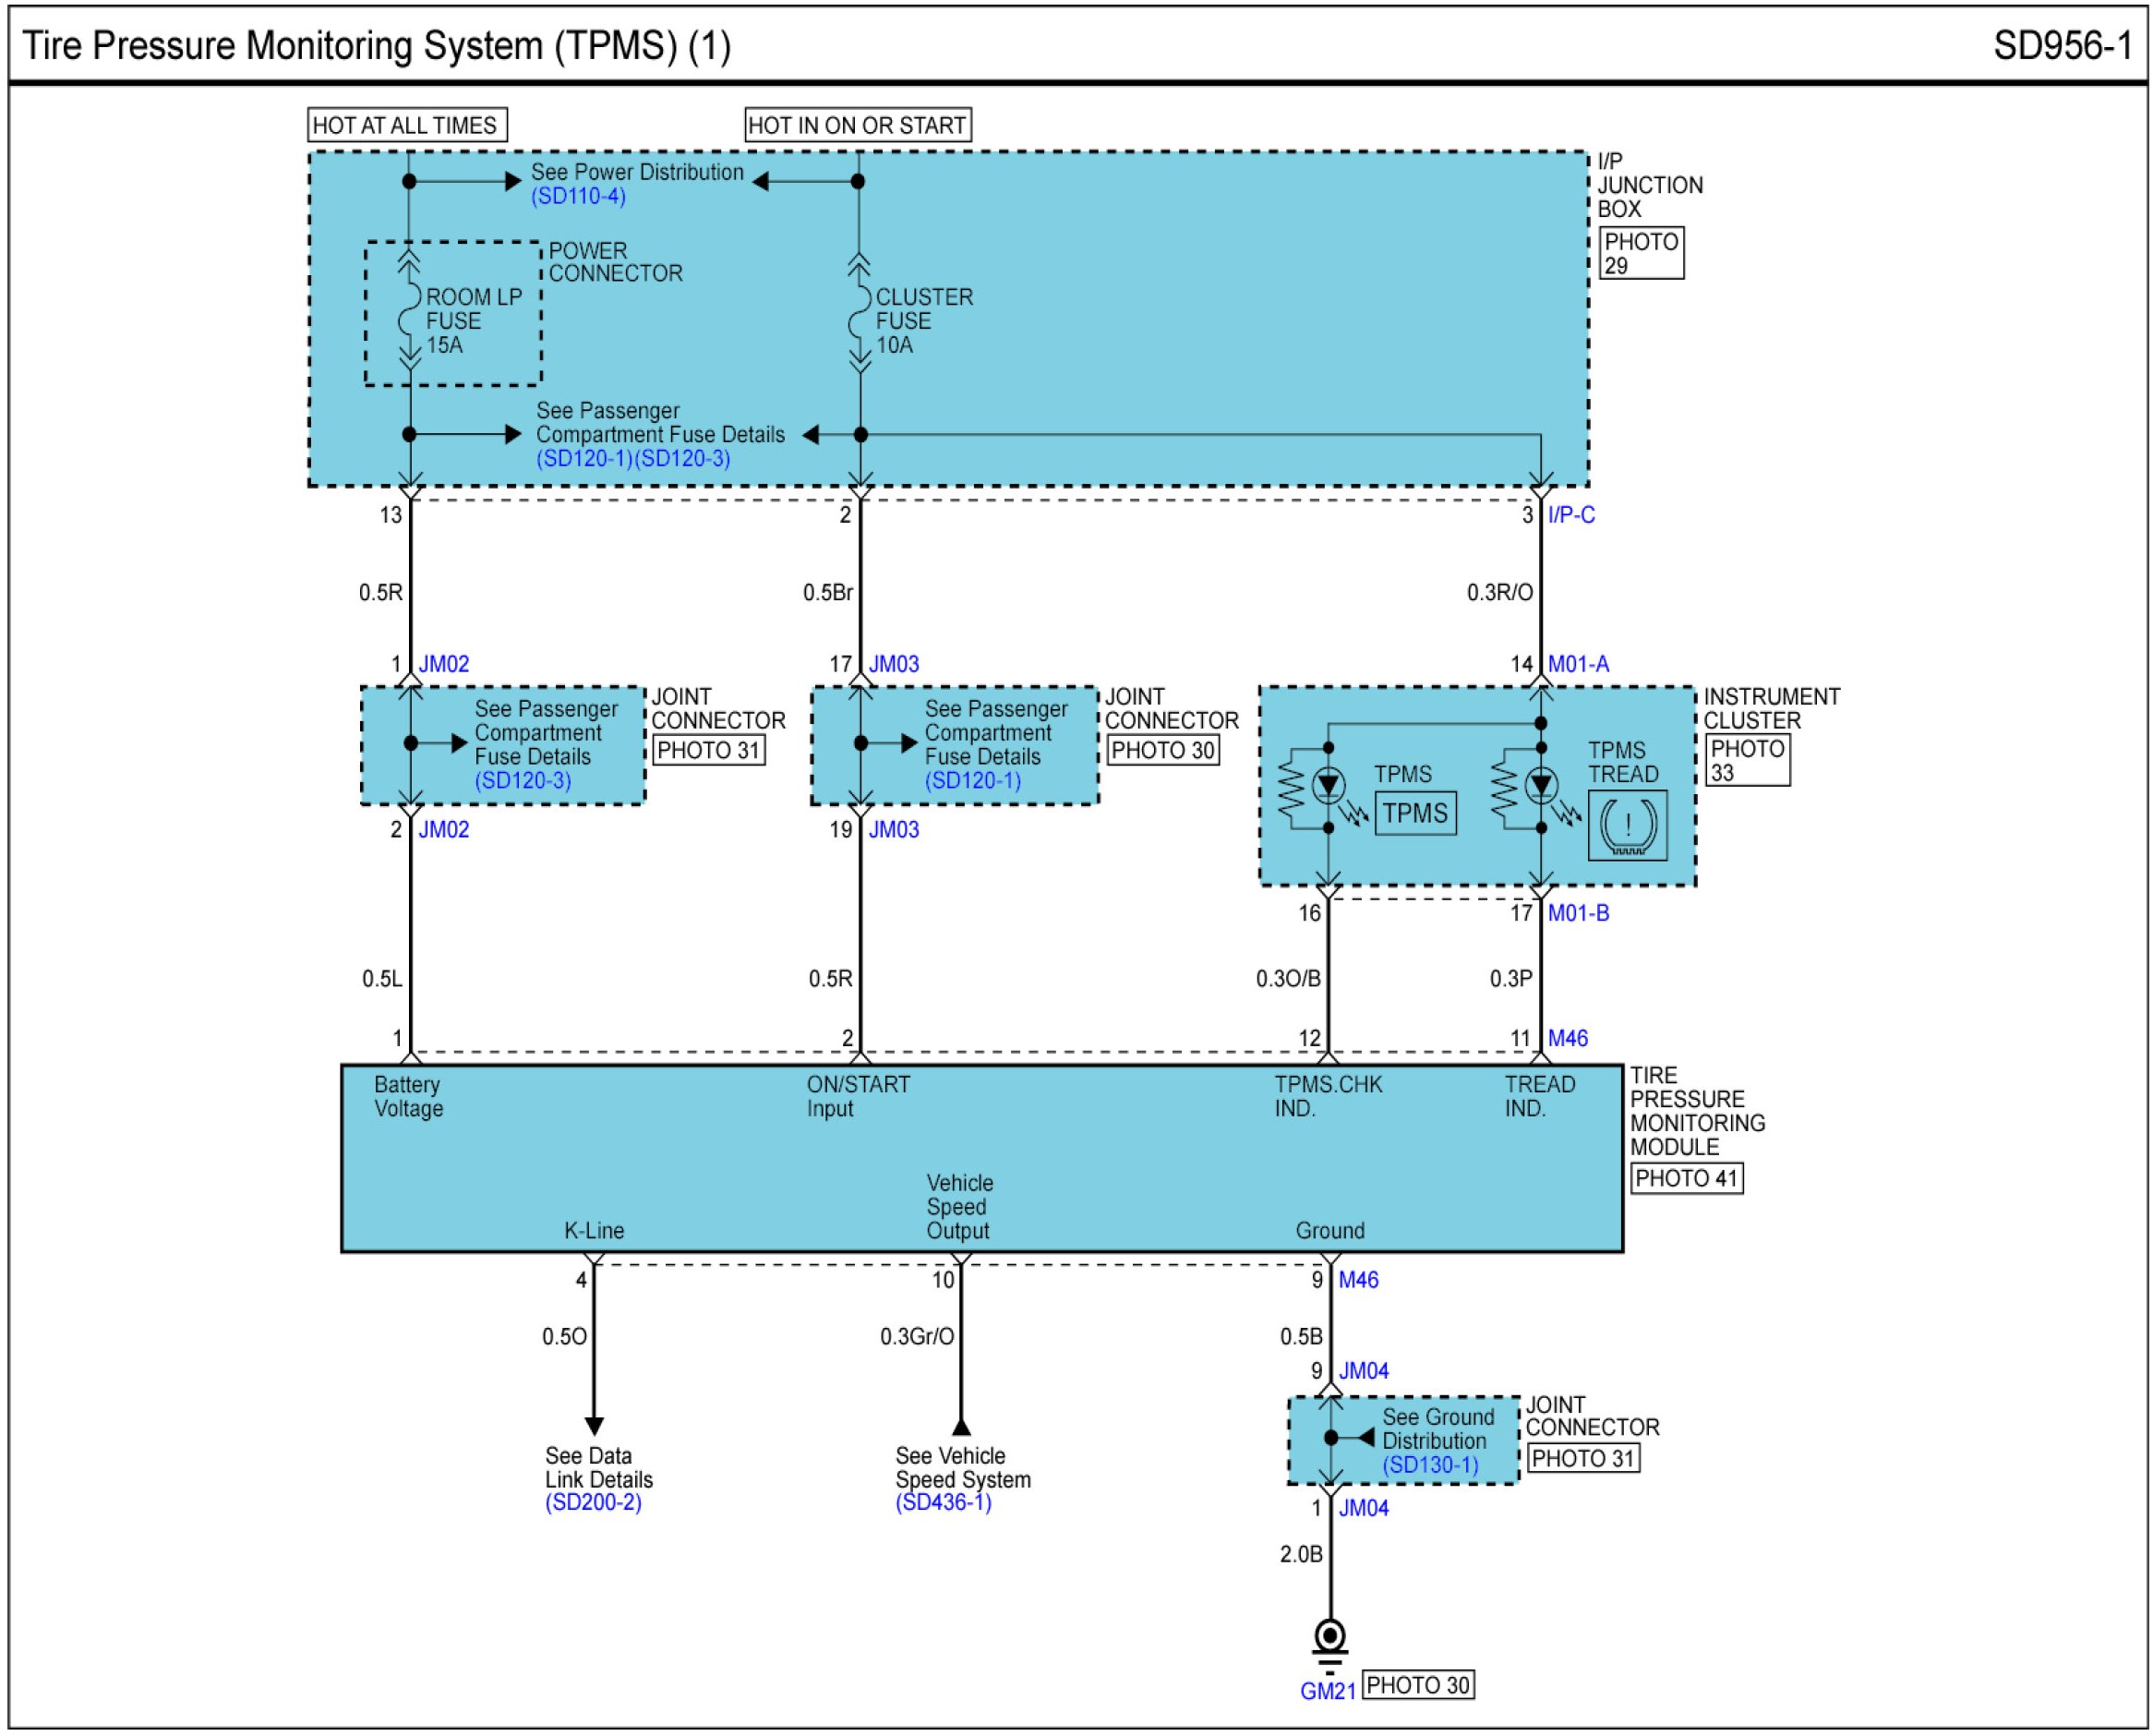Click the M01-A connector label

click(x=1577, y=664)
